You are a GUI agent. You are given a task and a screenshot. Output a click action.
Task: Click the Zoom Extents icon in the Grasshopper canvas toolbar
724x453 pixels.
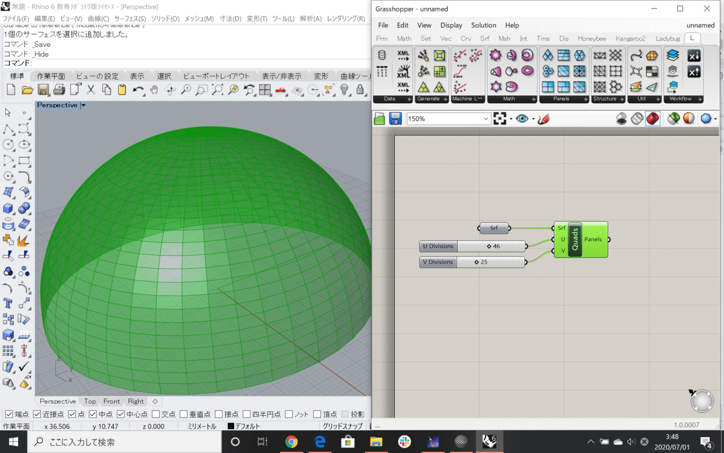click(499, 119)
